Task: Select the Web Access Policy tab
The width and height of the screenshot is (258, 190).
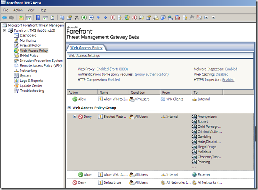Action: click(86, 48)
